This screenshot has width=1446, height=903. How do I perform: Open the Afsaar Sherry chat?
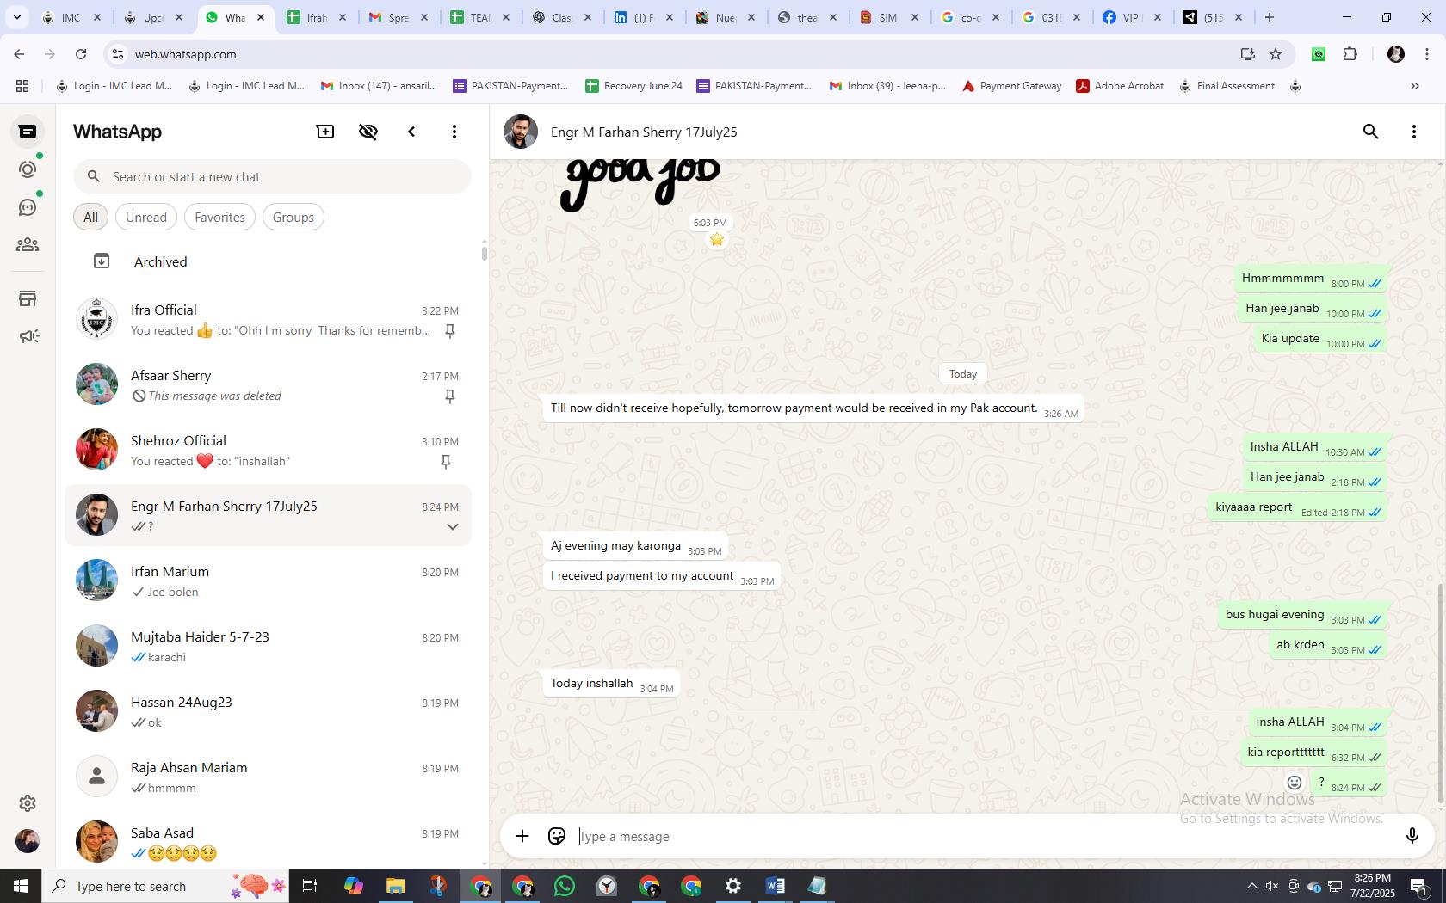pyautogui.click(x=269, y=384)
